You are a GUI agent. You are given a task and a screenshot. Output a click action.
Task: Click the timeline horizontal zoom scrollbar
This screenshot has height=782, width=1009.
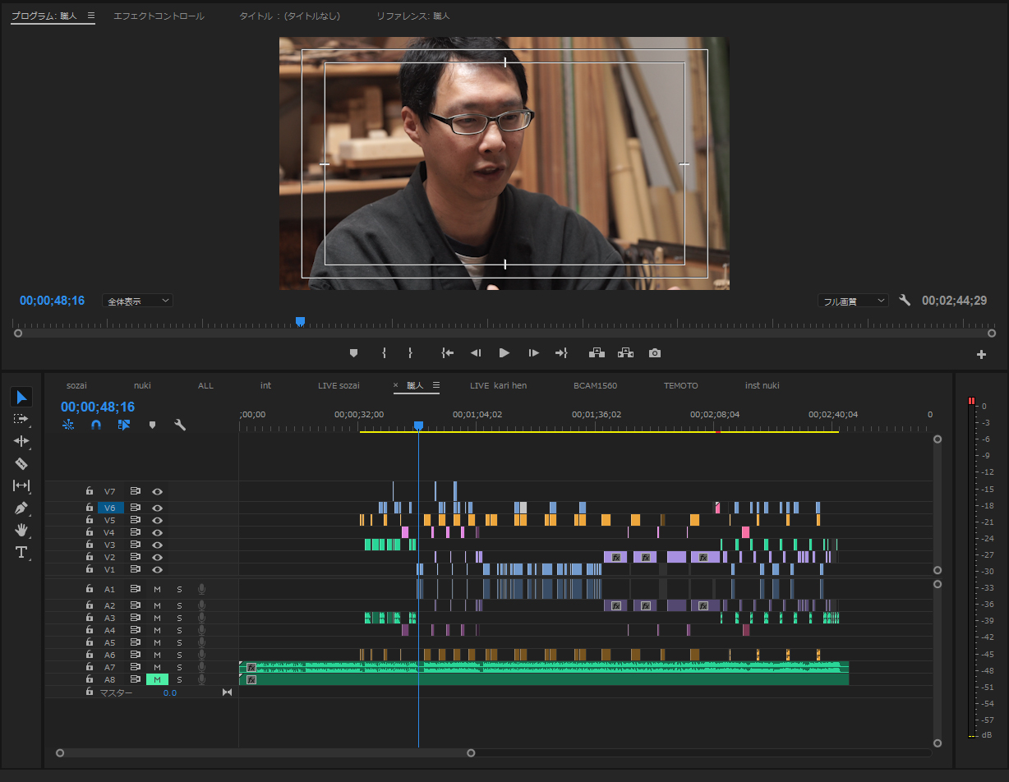pos(265,752)
